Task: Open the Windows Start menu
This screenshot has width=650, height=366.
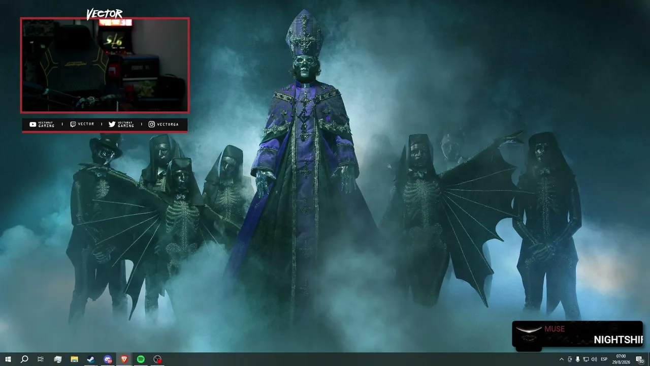Action: (8, 359)
